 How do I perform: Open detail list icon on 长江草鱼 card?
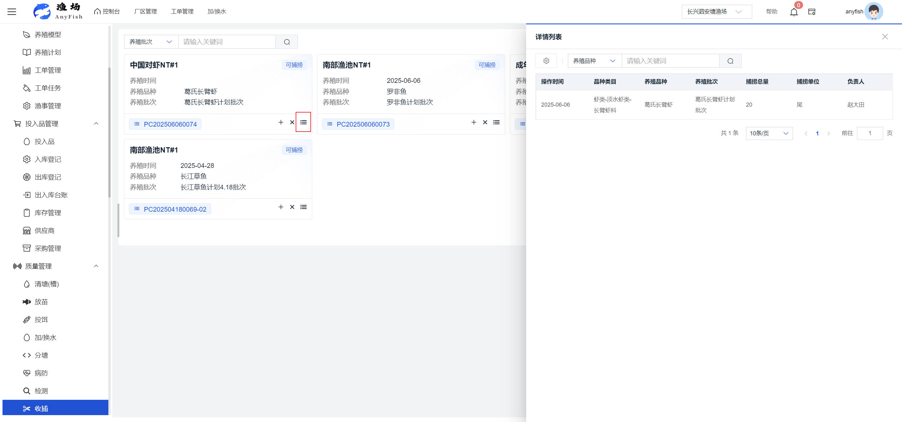(303, 207)
